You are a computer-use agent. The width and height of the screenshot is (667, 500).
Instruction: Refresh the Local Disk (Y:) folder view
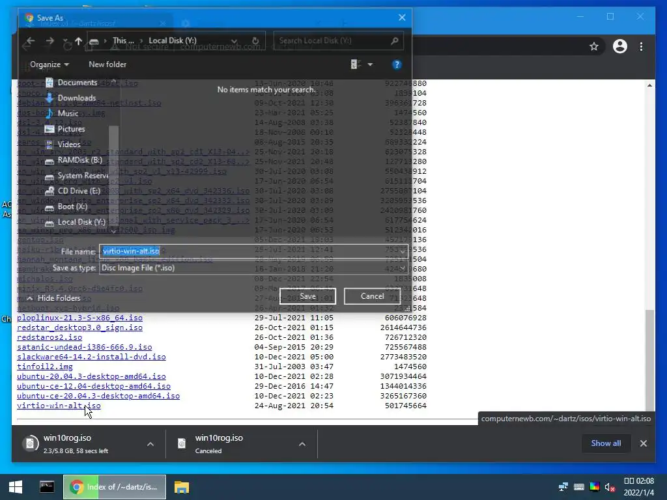(x=255, y=41)
